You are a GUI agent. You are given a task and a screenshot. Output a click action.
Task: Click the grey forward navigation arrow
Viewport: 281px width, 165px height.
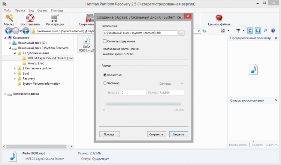(x=16, y=31)
